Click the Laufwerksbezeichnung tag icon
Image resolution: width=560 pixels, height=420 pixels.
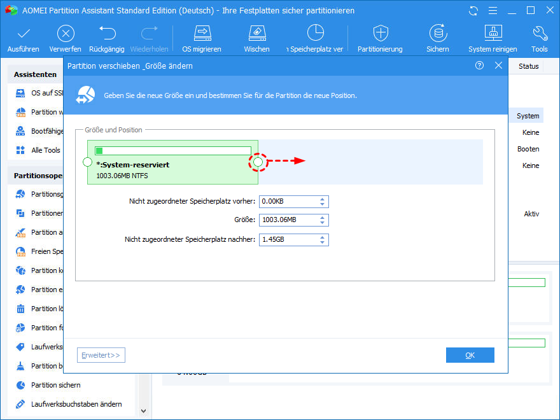click(20, 347)
